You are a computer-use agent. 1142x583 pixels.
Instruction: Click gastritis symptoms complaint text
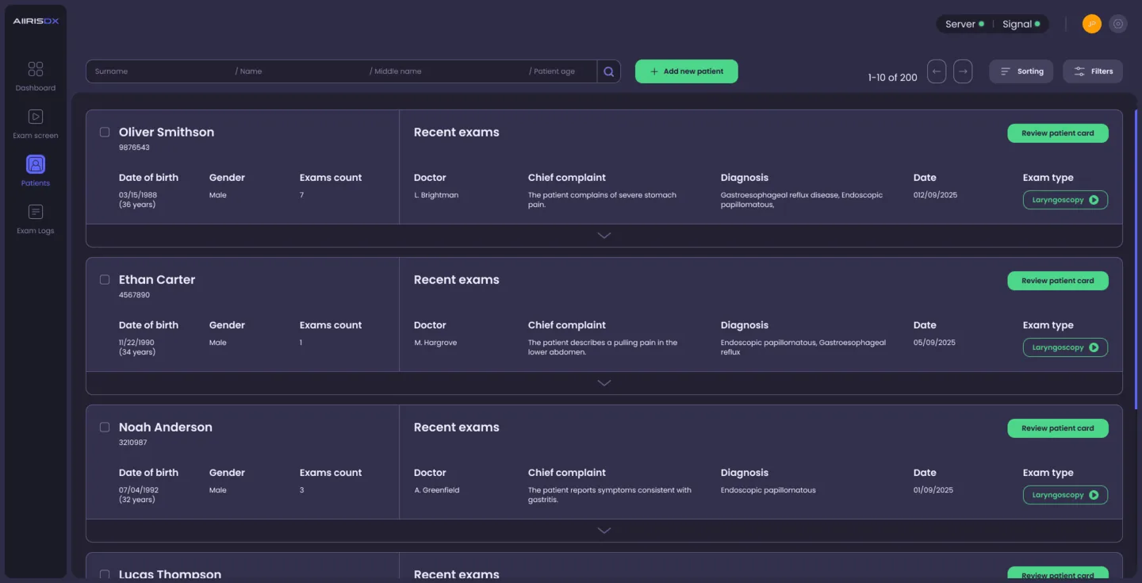pos(610,495)
